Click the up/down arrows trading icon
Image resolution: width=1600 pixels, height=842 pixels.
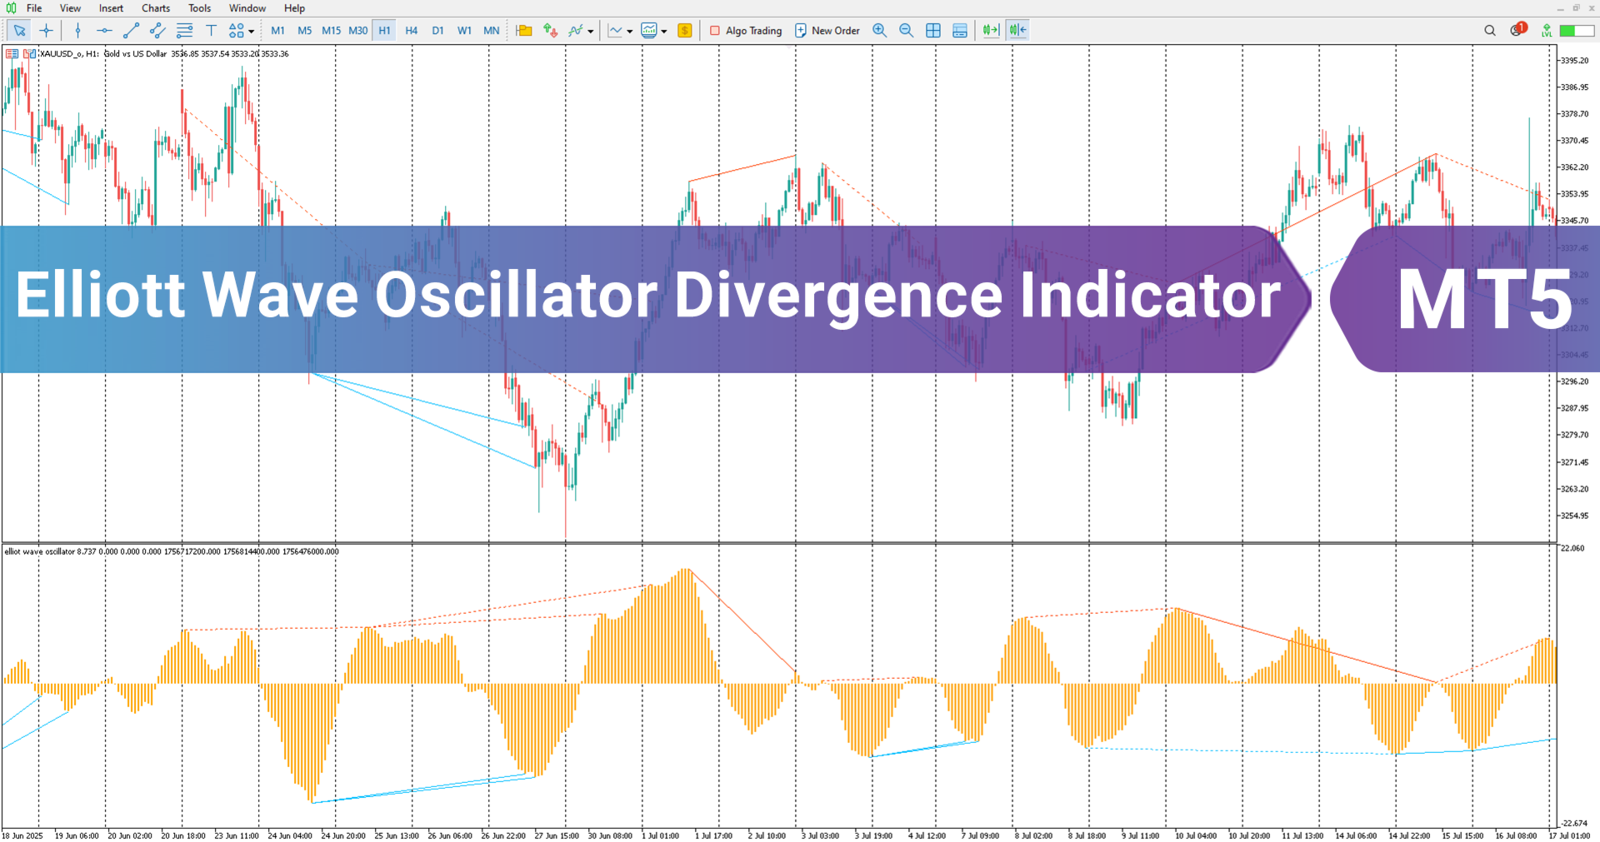click(x=550, y=31)
